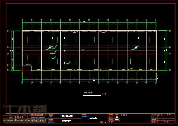Select the drawing title text above scale bar

point(88,93)
